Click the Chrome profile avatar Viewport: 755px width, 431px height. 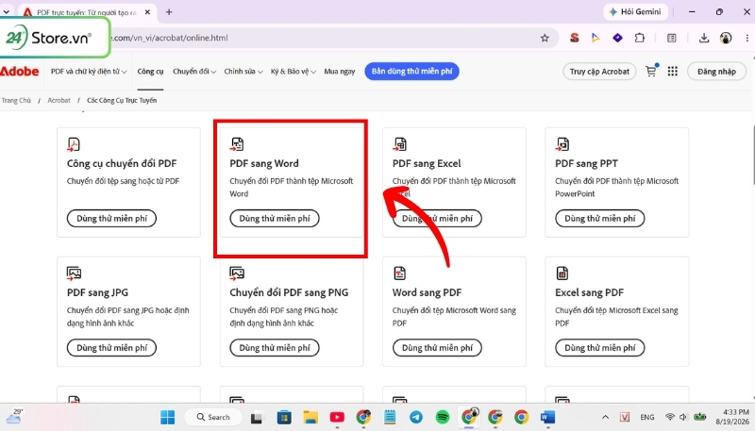(726, 38)
